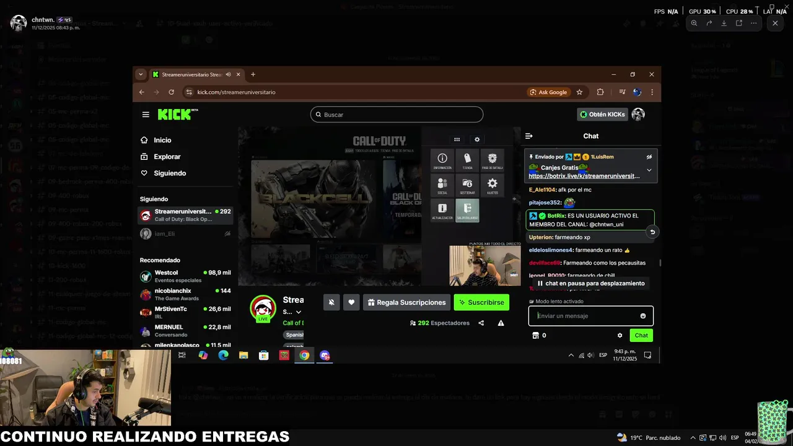The width and height of the screenshot is (793, 446).
Task: Reply to the BotRix message
Action: 652,232
